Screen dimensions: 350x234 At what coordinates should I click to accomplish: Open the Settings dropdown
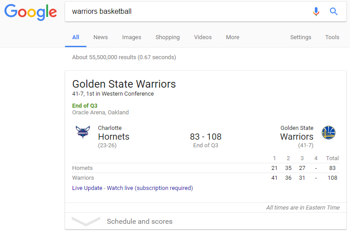pos(301,37)
